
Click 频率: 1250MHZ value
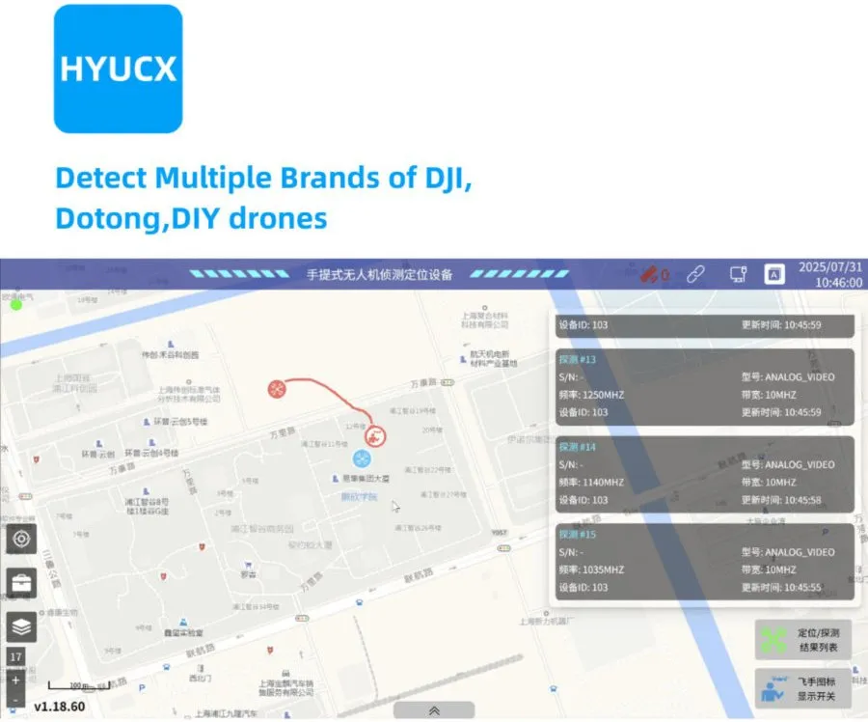pos(591,395)
